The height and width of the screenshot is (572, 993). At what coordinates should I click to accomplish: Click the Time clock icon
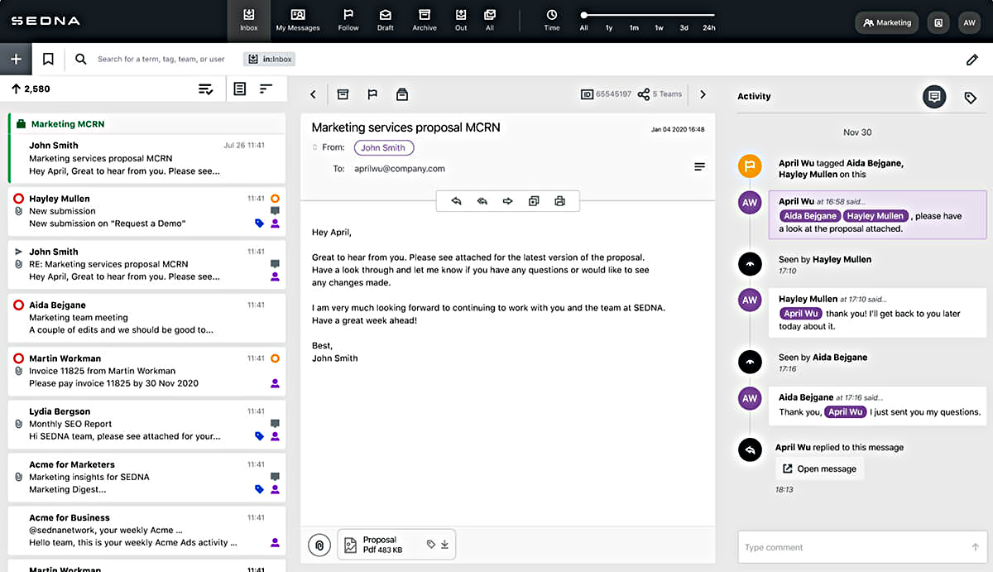(x=552, y=15)
